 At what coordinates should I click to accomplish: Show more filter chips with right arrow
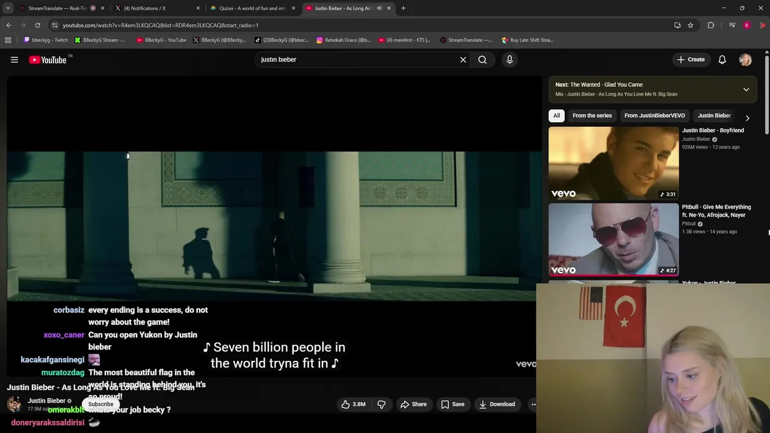coord(747,118)
